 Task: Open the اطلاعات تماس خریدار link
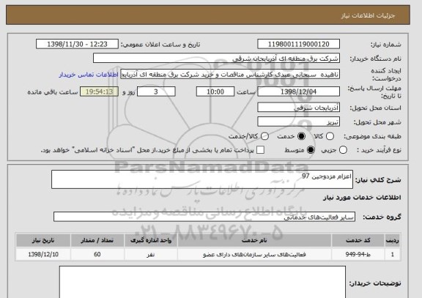click(89, 75)
